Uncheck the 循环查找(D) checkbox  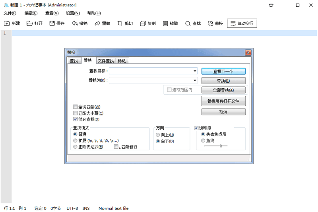click(x=75, y=119)
